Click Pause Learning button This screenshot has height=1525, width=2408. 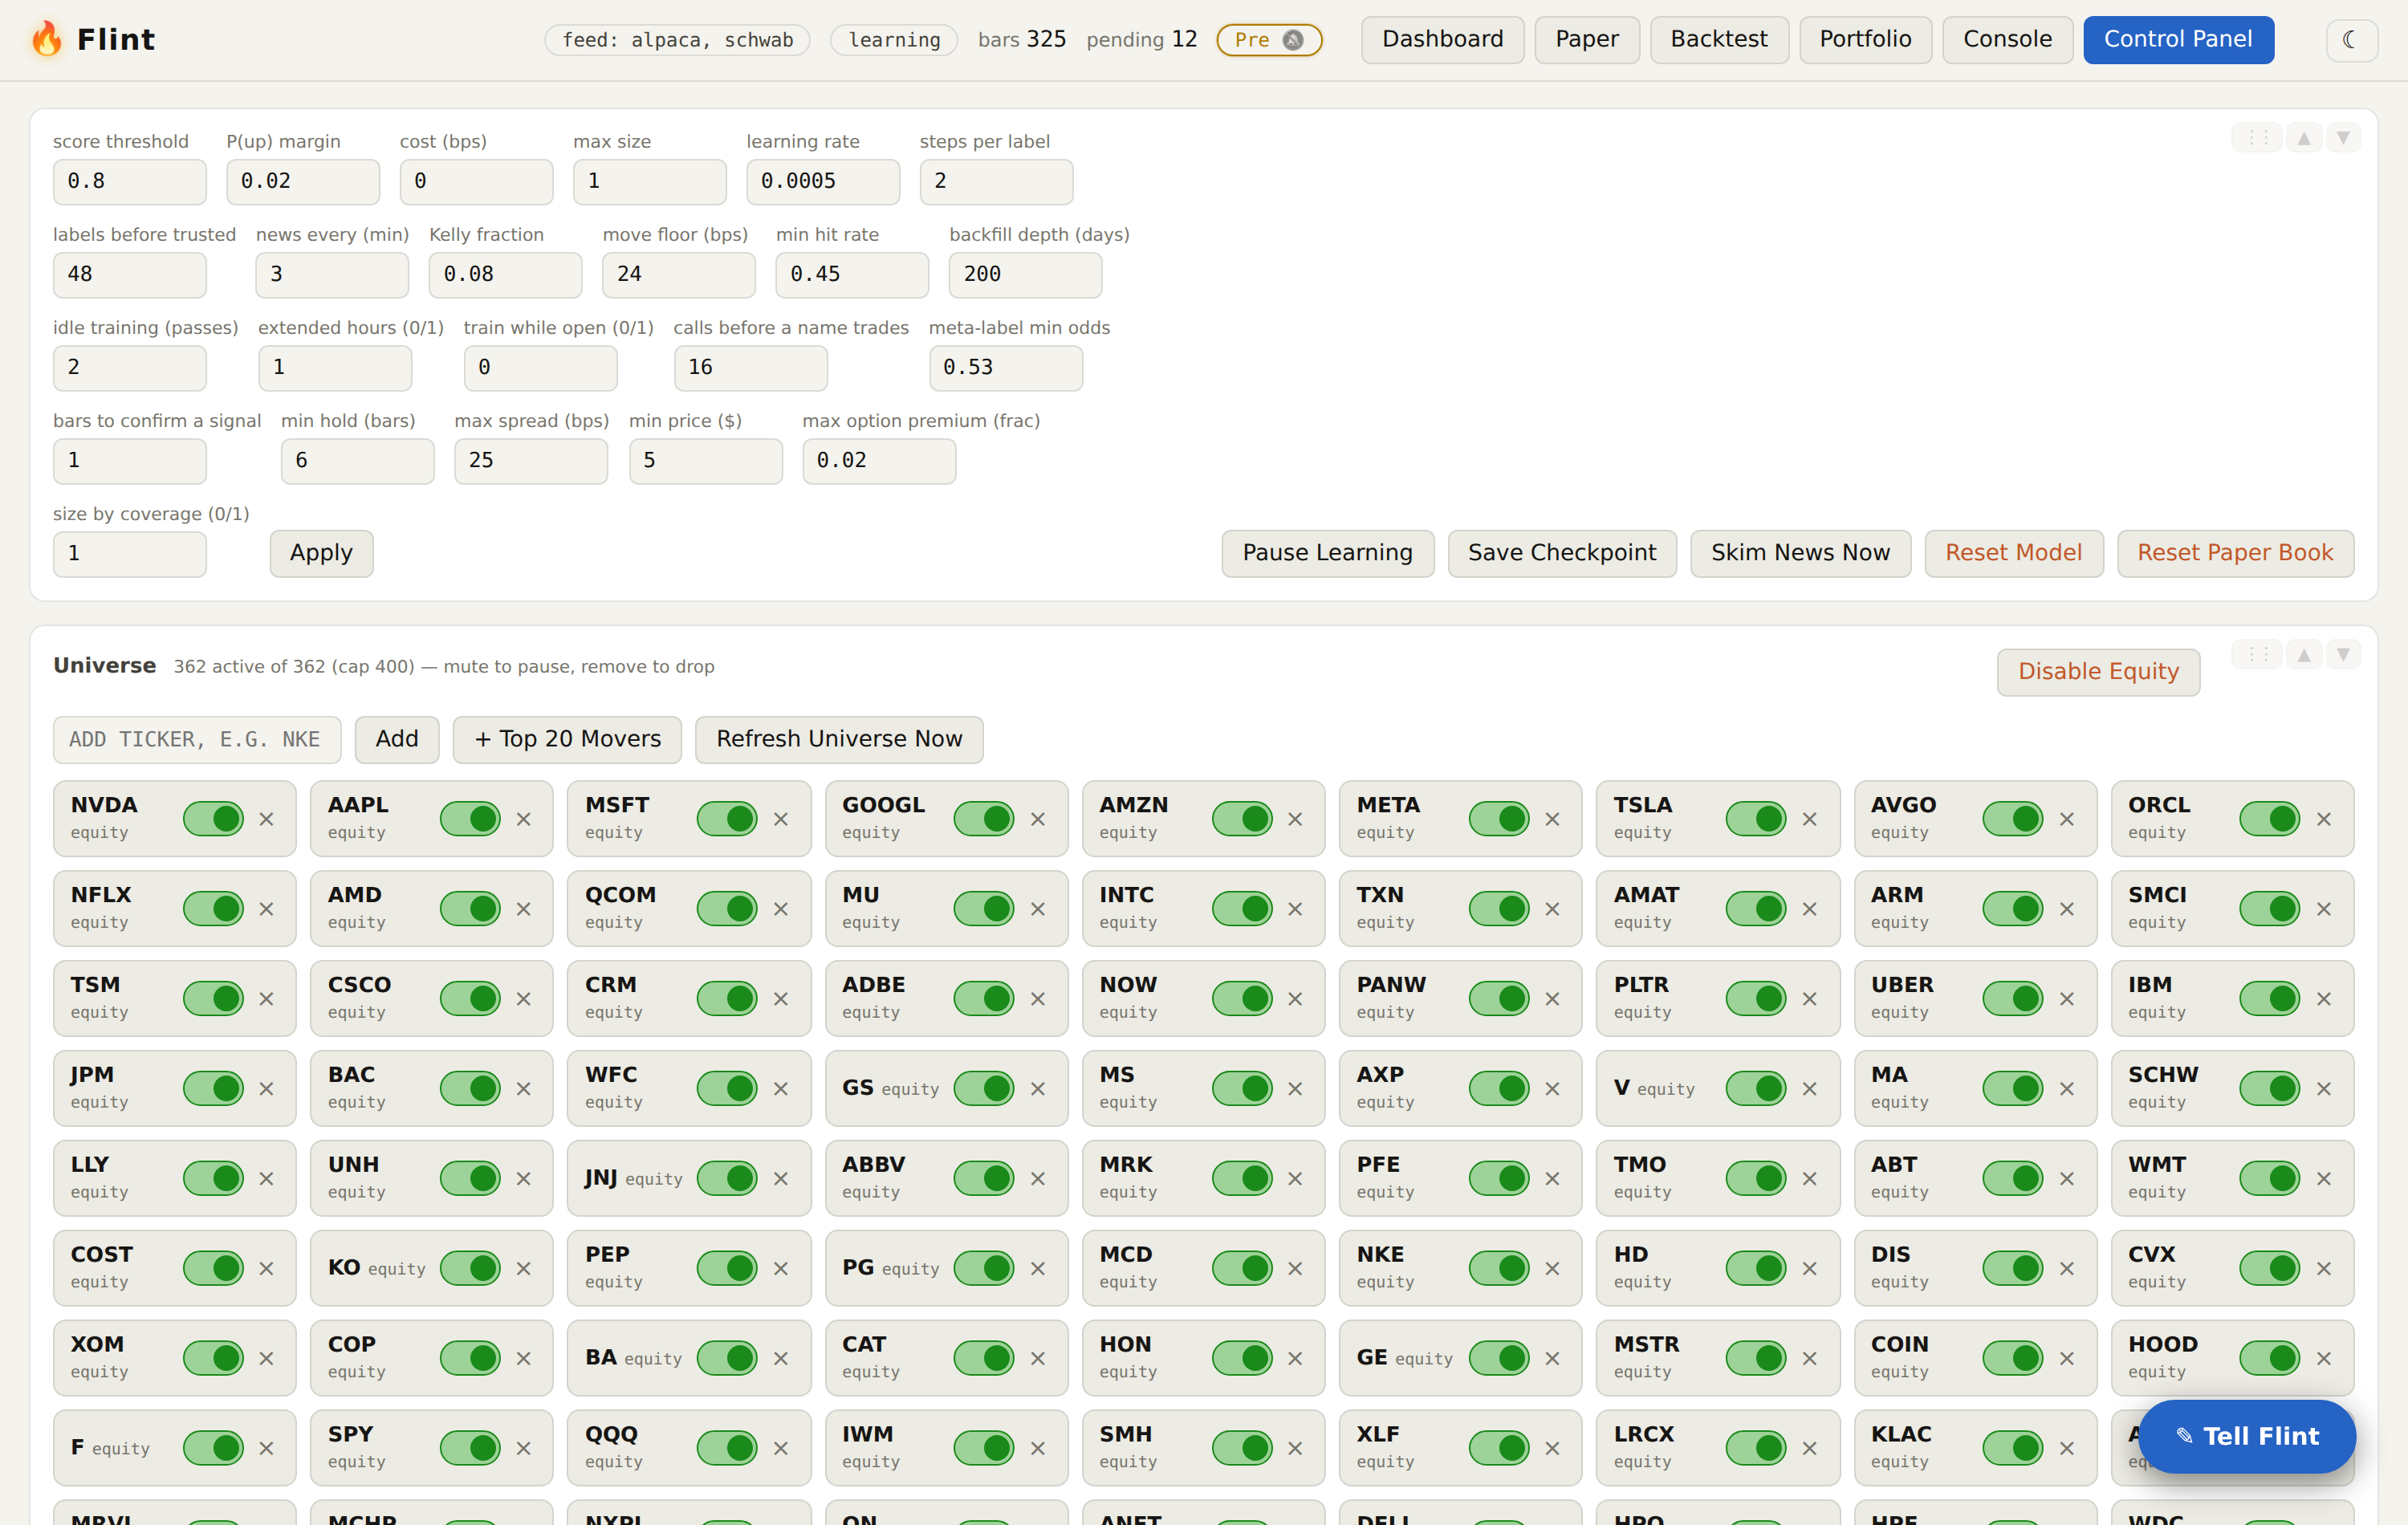point(1327,553)
